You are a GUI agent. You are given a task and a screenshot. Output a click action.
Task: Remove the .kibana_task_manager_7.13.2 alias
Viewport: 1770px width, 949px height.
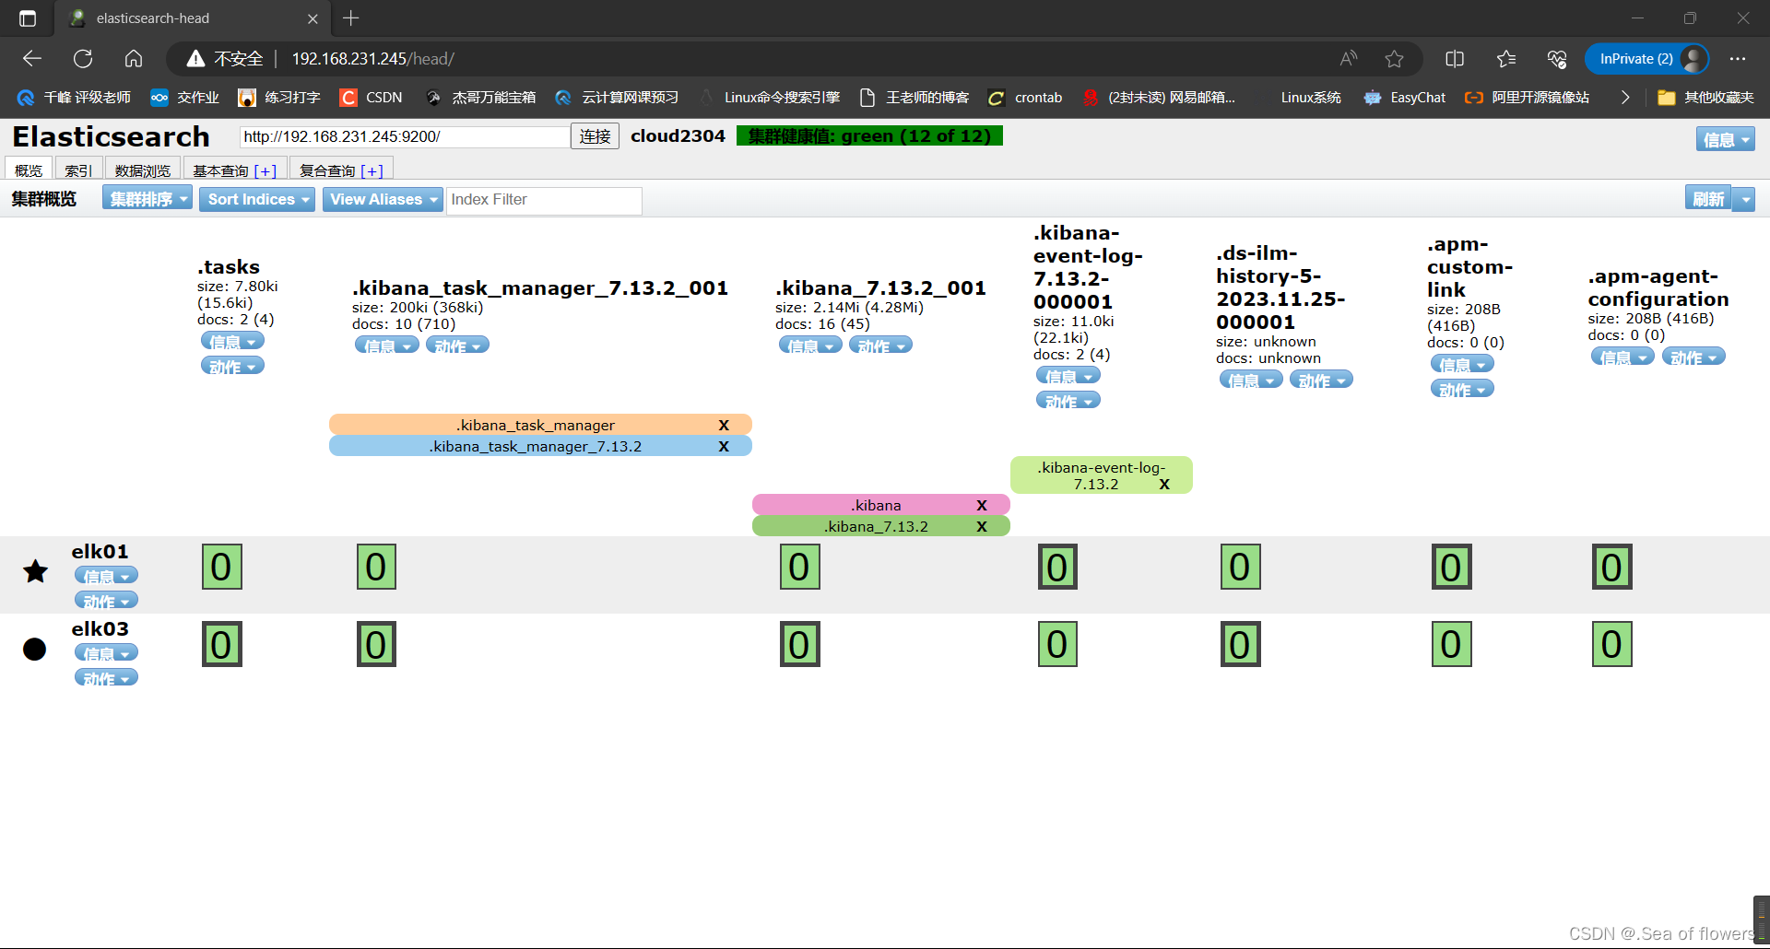tap(724, 446)
